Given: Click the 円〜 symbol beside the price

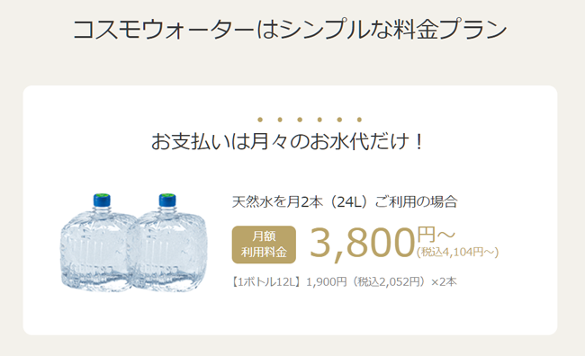Looking at the screenshot, I should pyautogui.click(x=436, y=235).
